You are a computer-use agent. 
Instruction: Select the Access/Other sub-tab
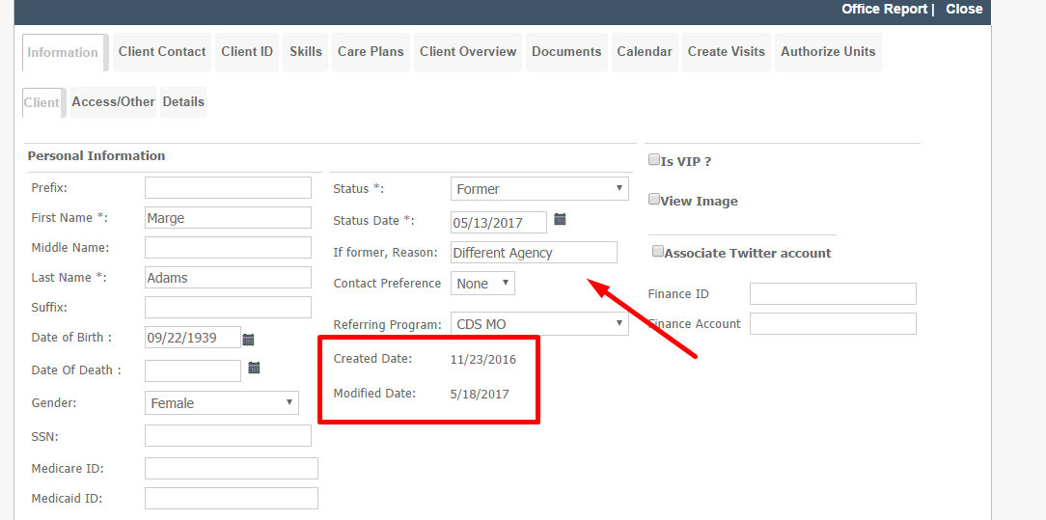(114, 102)
